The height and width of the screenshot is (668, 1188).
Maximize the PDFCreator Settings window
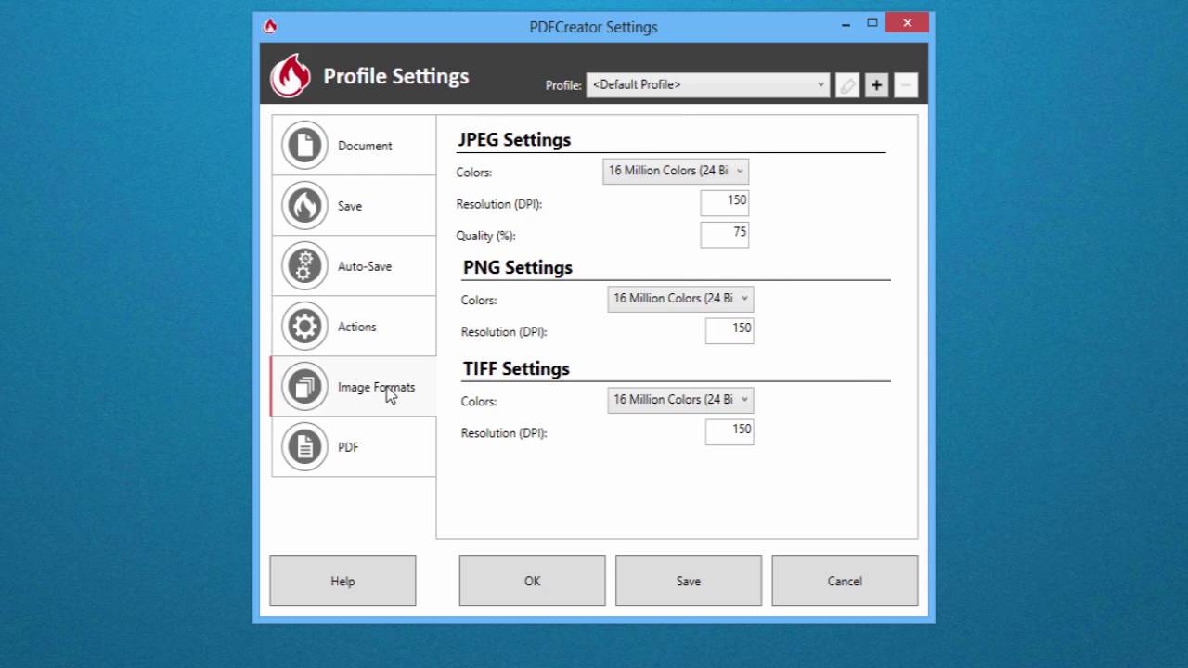(872, 24)
